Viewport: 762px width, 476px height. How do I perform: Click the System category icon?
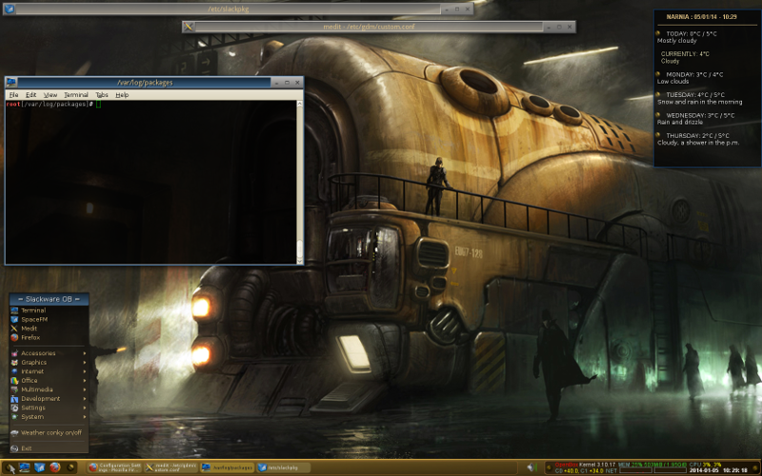(14, 417)
